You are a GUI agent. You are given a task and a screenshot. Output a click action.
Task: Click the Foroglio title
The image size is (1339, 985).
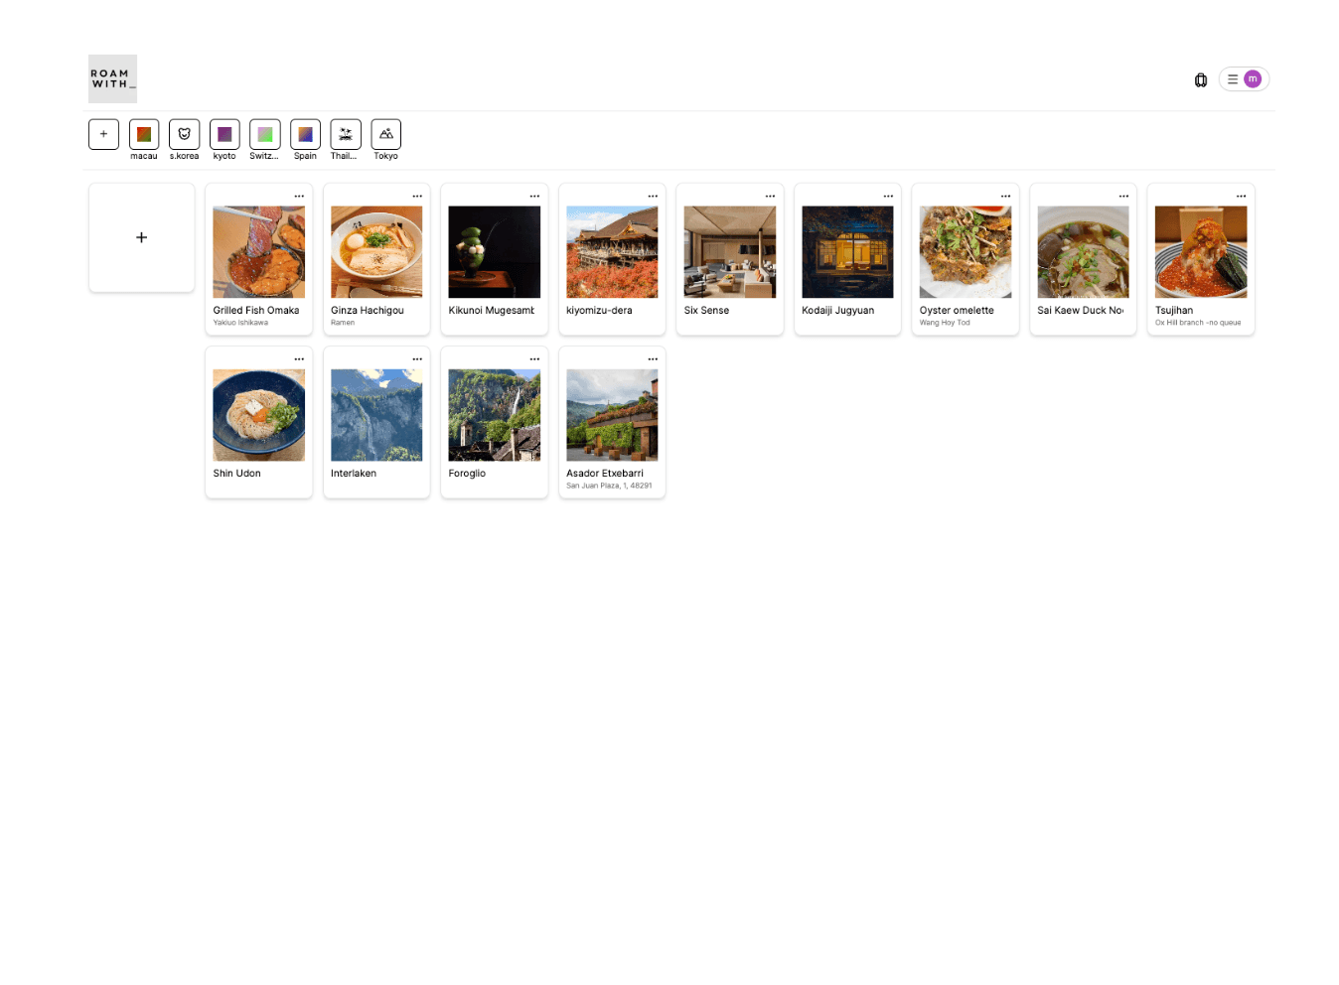tap(467, 474)
